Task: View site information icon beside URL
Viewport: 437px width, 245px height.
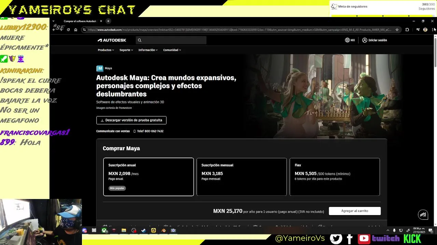Action: (84, 30)
